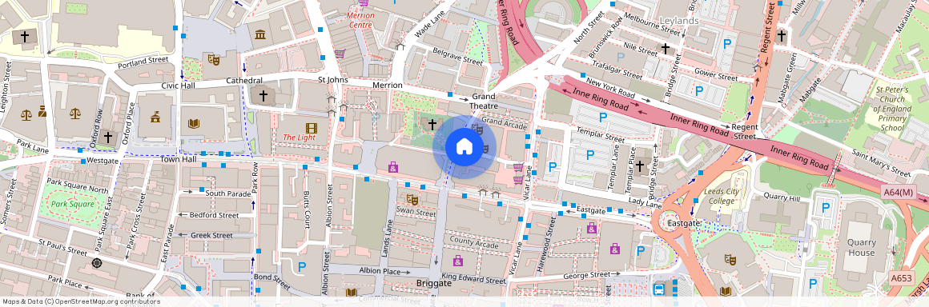Select the Leeds City College label

[721, 197]
